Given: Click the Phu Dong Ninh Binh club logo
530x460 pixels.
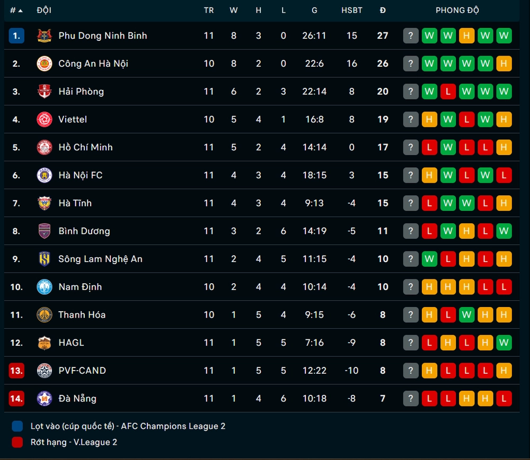Looking at the screenshot, I should 45,35.
